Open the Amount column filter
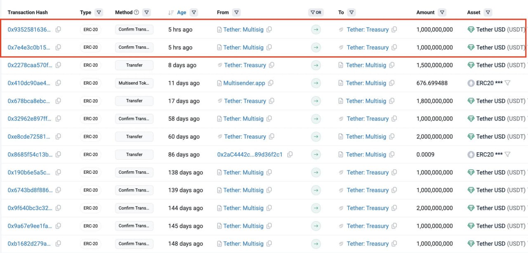The image size is (528, 253). point(442,12)
